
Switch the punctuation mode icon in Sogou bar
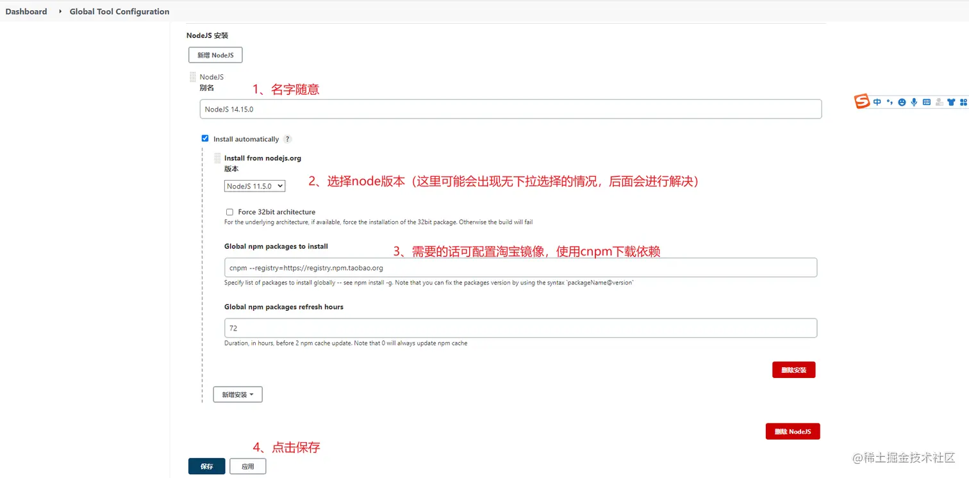(x=890, y=102)
